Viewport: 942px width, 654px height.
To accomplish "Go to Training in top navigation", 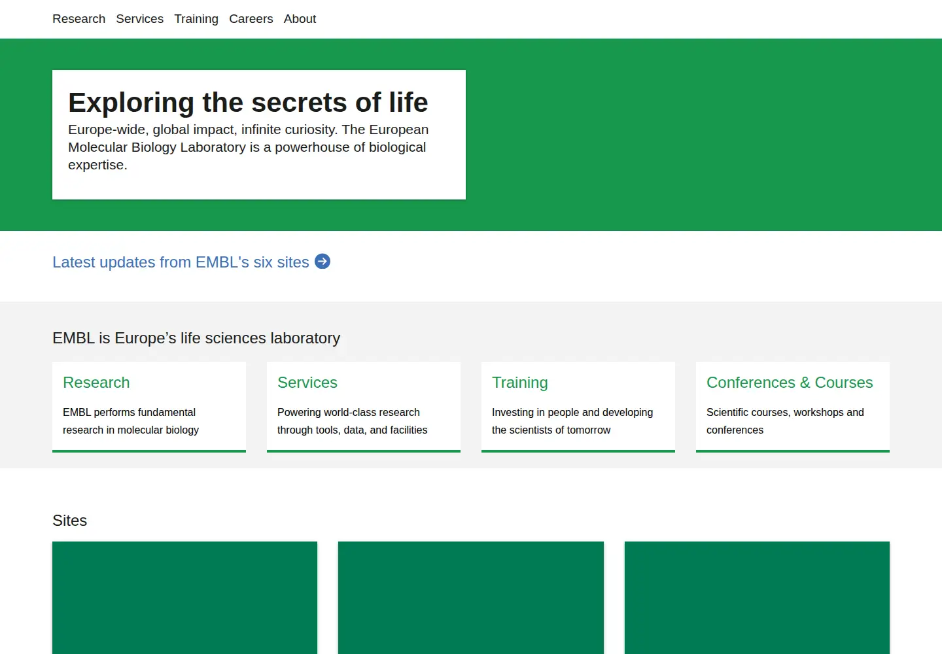I will (x=196, y=19).
